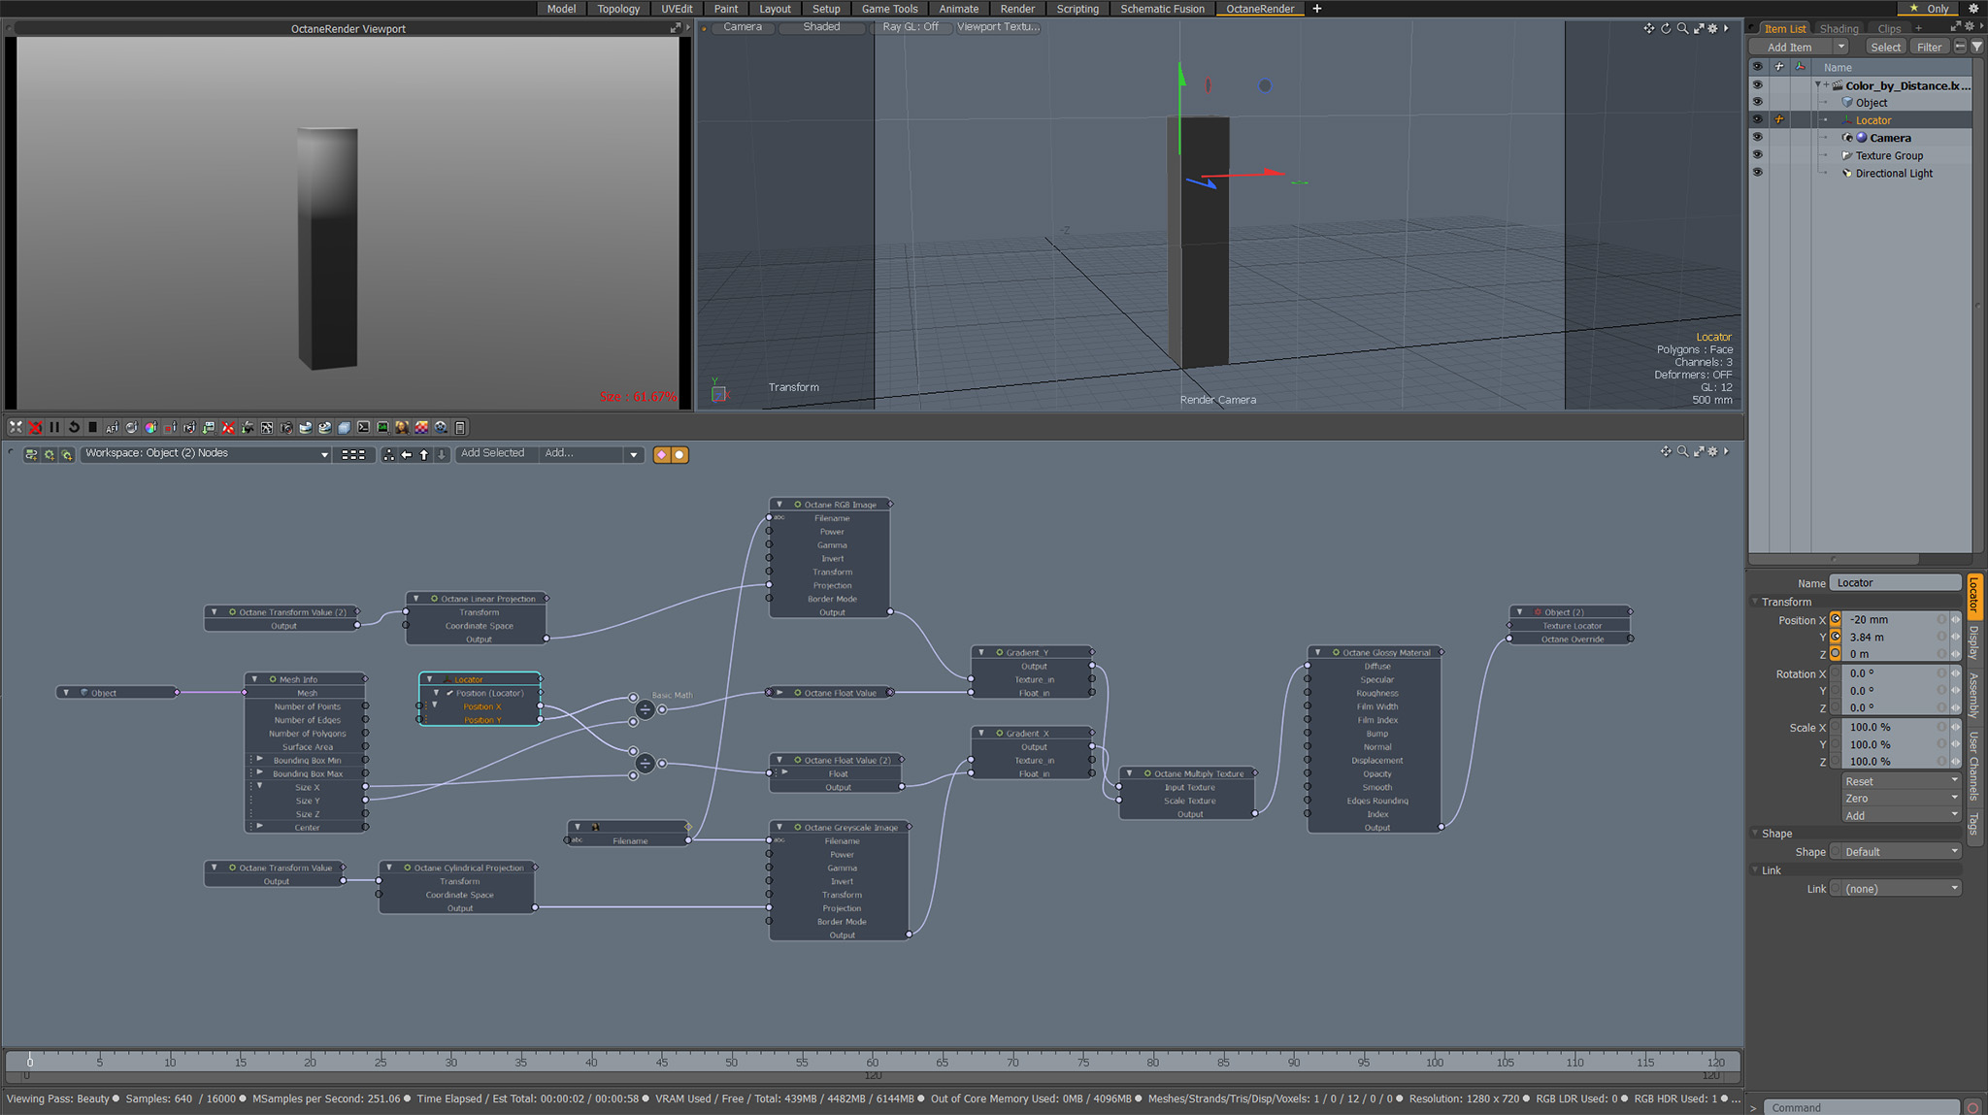Screen dimensions: 1988x1115
Task: Click the Add Selected button
Action: tap(492, 453)
